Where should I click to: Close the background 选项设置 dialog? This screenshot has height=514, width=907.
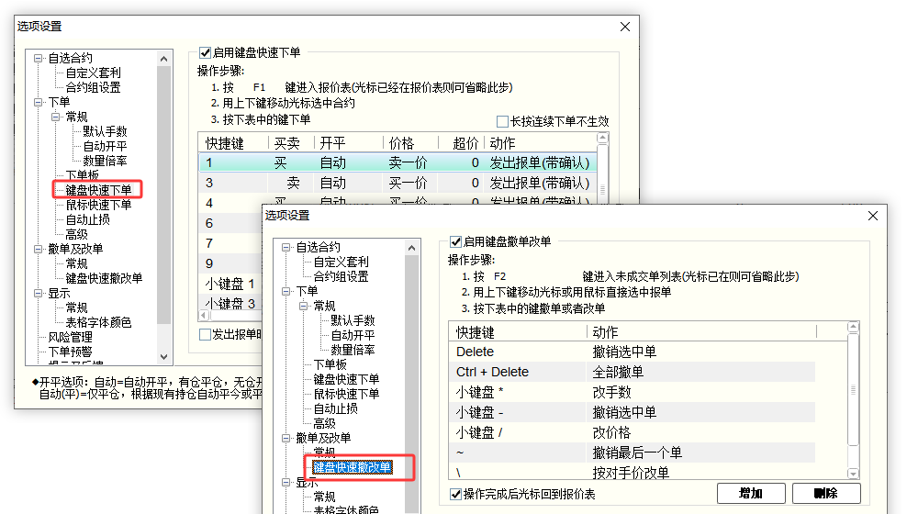[625, 27]
